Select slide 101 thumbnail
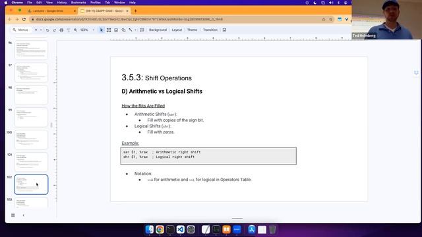Viewport: 422px width, 237px height. (x=31, y=162)
